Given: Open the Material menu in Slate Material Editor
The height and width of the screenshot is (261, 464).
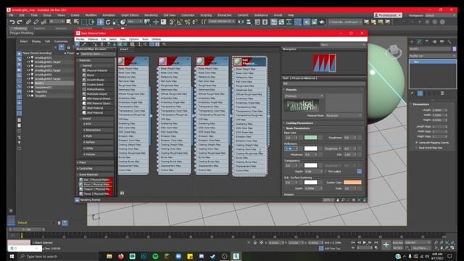Looking at the screenshot, I should 93,39.
